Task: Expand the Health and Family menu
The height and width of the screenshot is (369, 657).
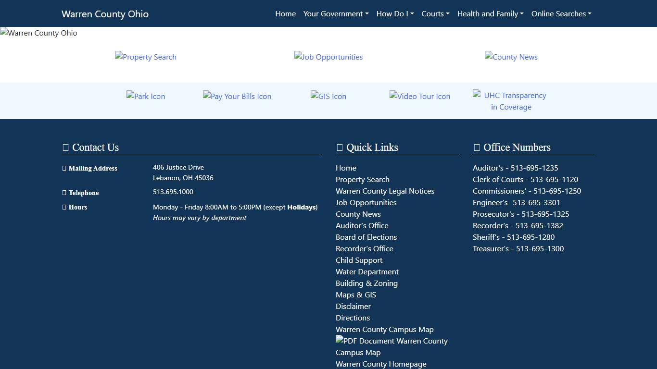Action: [x=490, y=14]
